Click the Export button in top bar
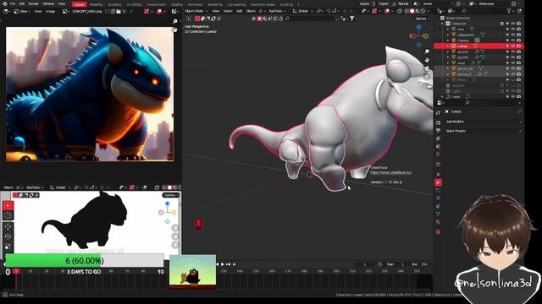This screenshot has height=304, width=542. point(364,3)
